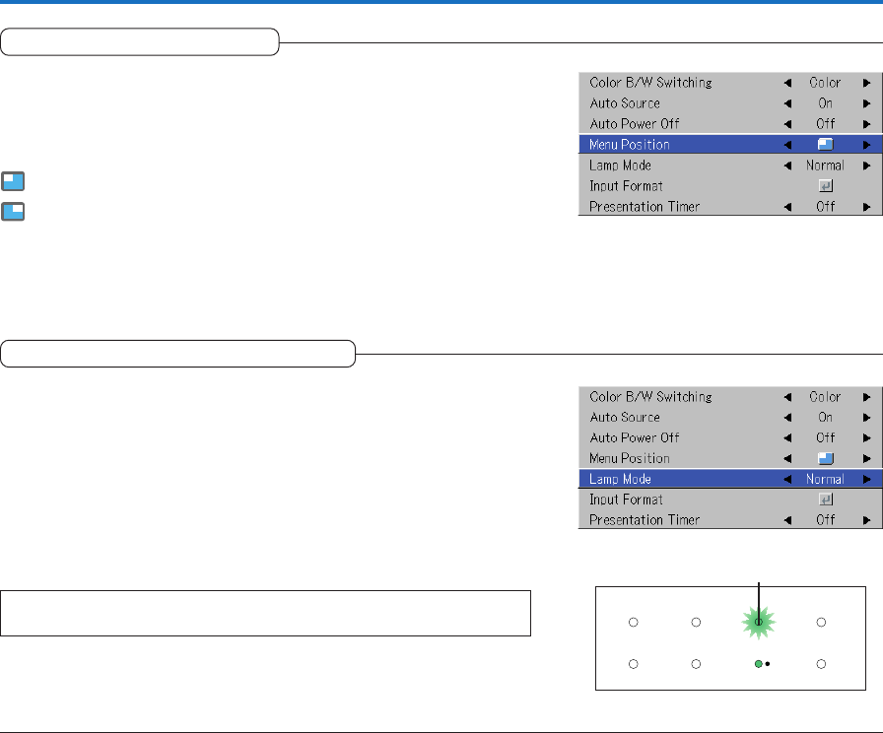Click left arrow beside Color B/W Switching, lower menu
The width and height of the screenshot is (883, 733).
coord(786,398)
